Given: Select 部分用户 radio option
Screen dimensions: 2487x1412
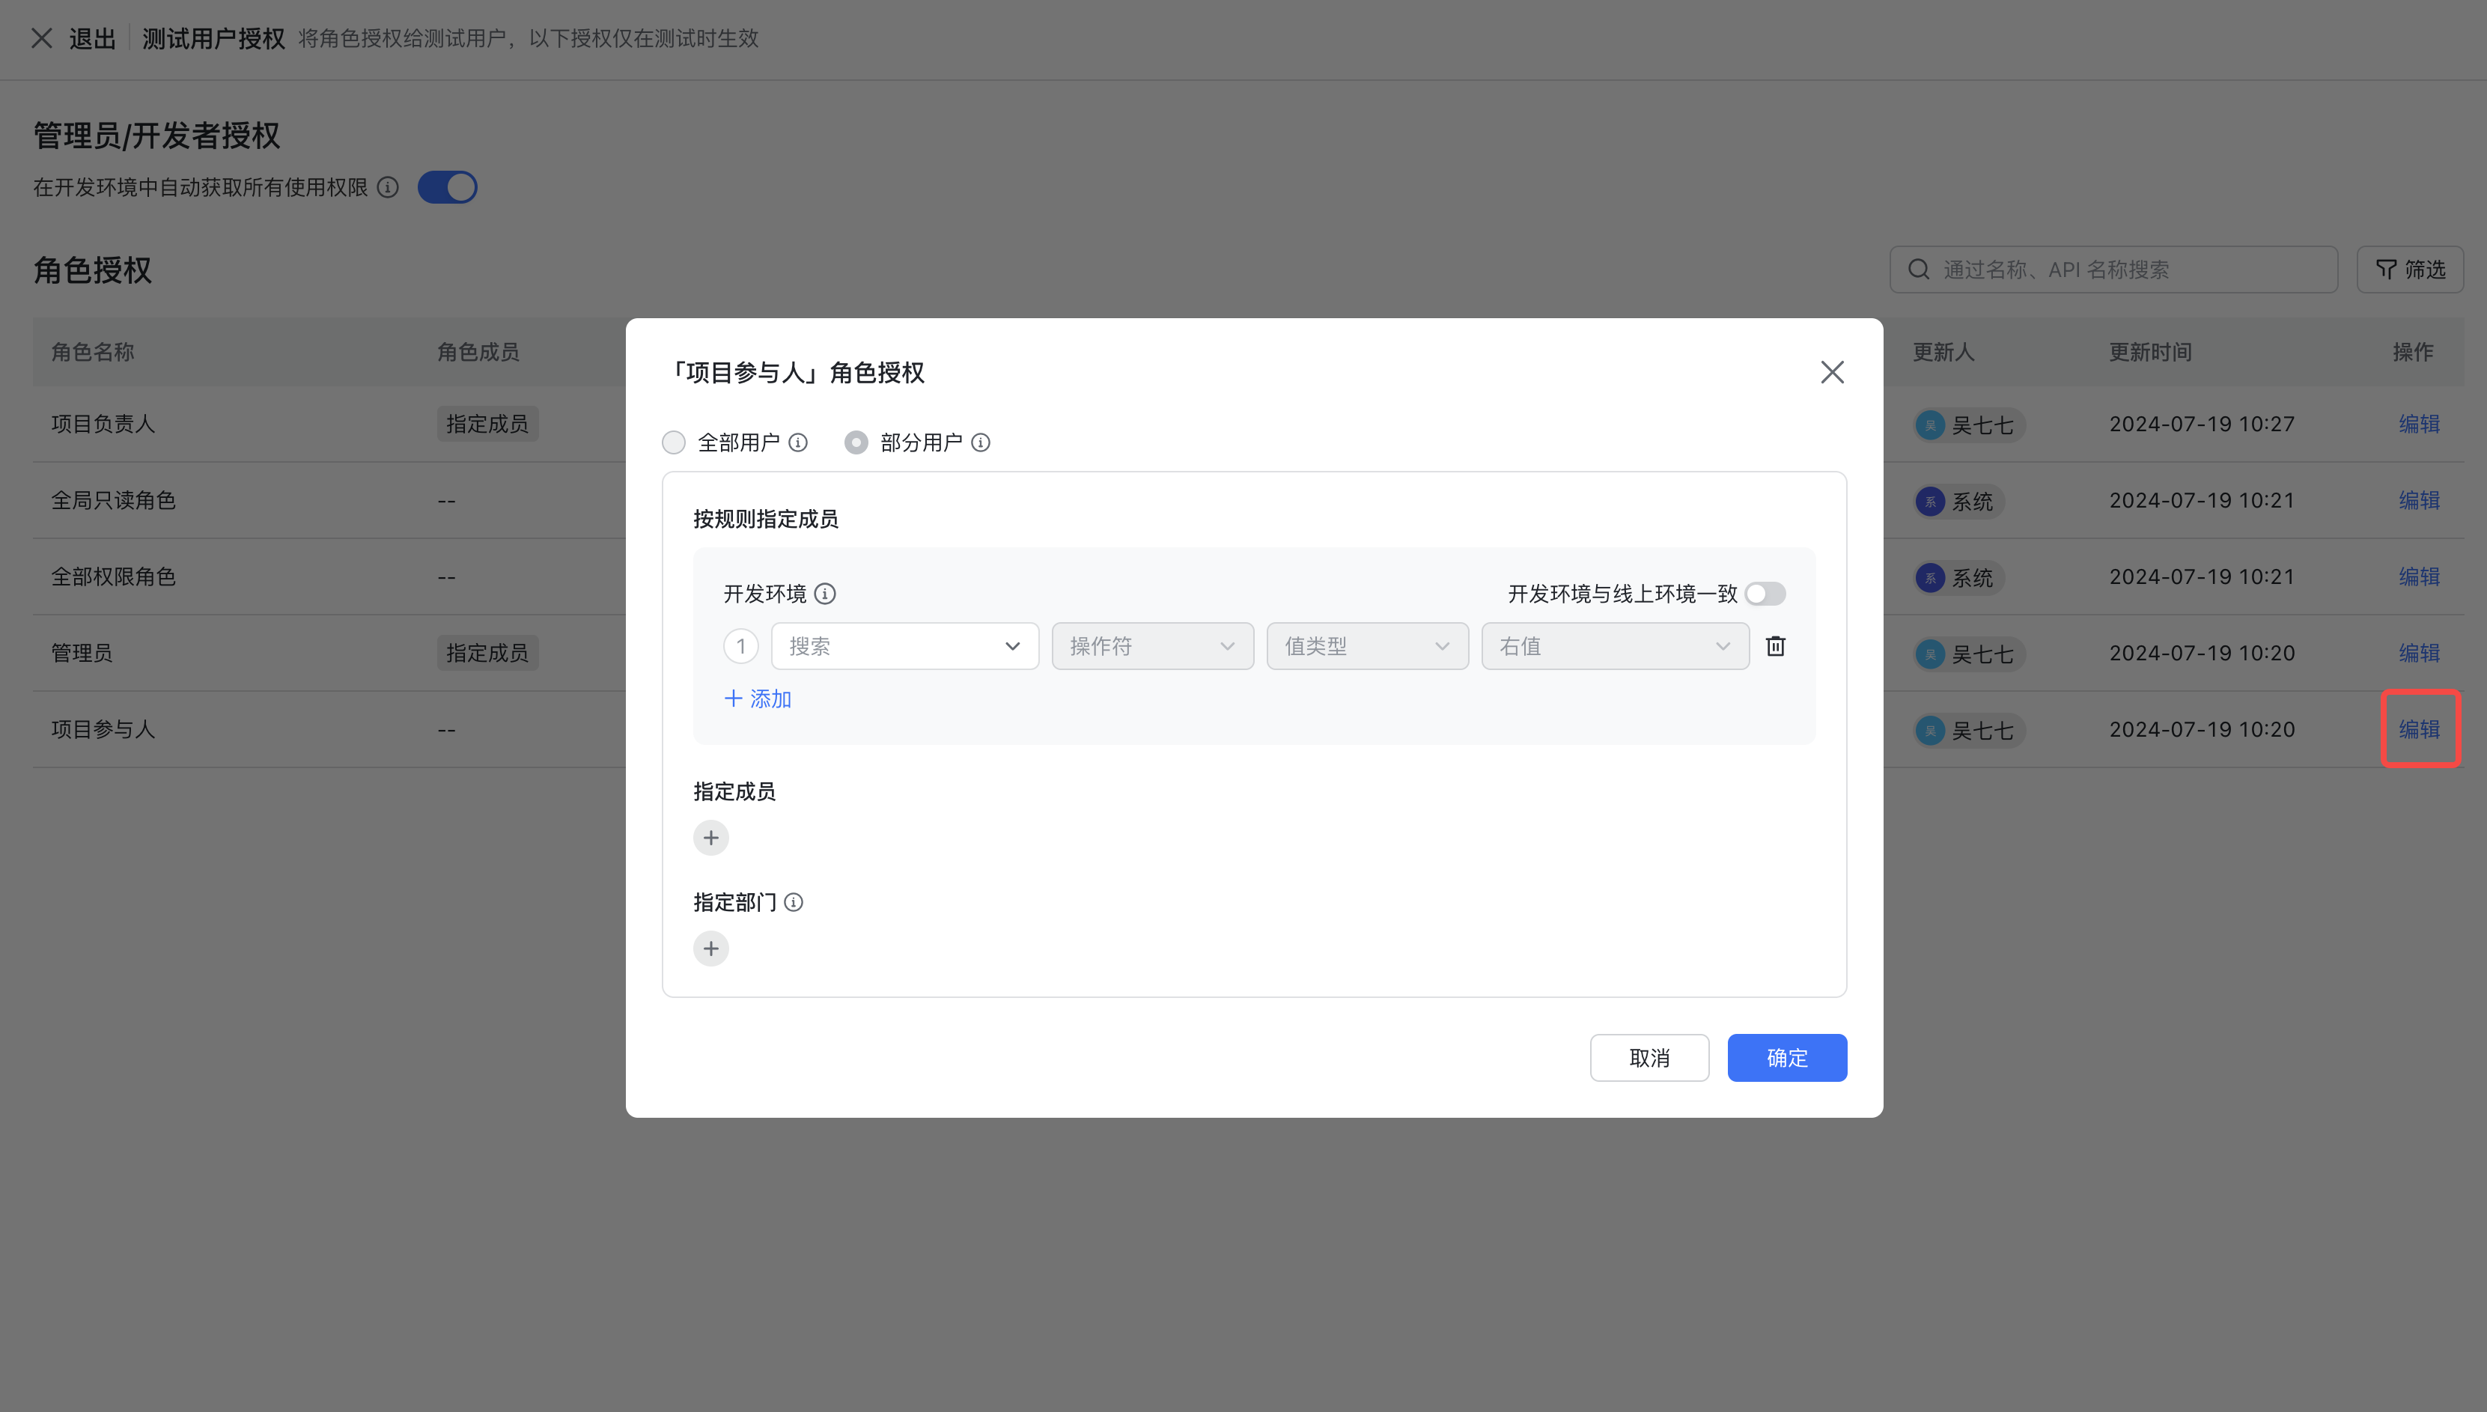Looking at the screenshot, I should click(856, 443).
